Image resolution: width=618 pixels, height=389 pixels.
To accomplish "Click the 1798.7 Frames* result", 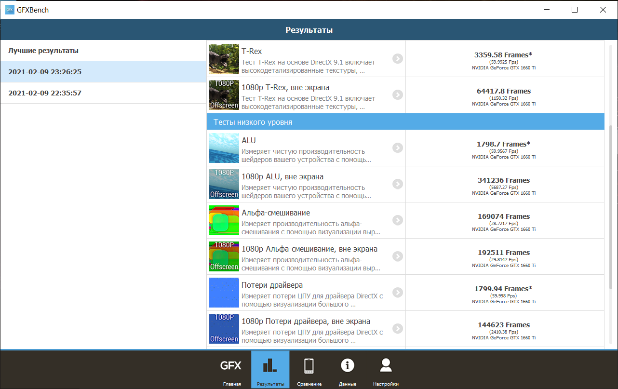I will [503, 144].
